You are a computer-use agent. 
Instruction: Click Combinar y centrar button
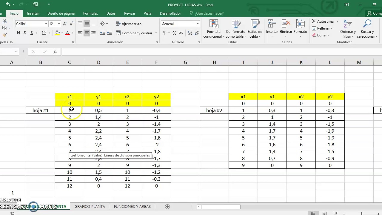tap(134, 33)
